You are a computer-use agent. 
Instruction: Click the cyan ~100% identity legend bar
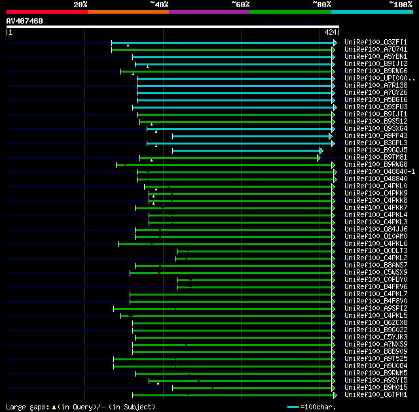pos(373,12)
